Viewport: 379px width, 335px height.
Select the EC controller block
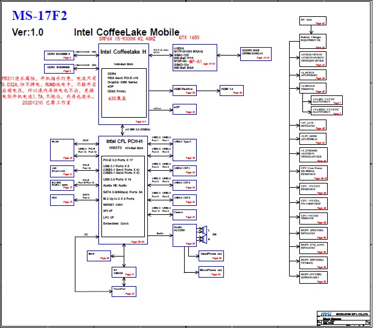(x=124, y=272)
